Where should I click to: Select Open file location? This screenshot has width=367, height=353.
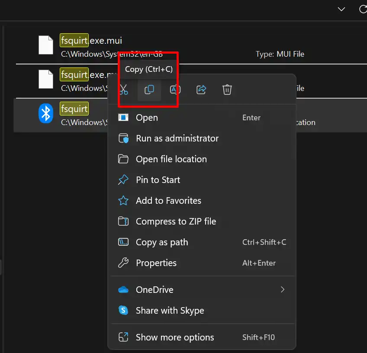(x=203, y=159)
